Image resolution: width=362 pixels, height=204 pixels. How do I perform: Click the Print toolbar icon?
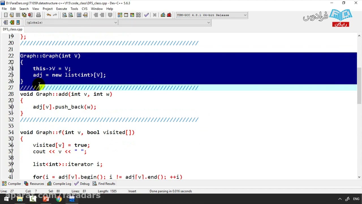(38, 15)
